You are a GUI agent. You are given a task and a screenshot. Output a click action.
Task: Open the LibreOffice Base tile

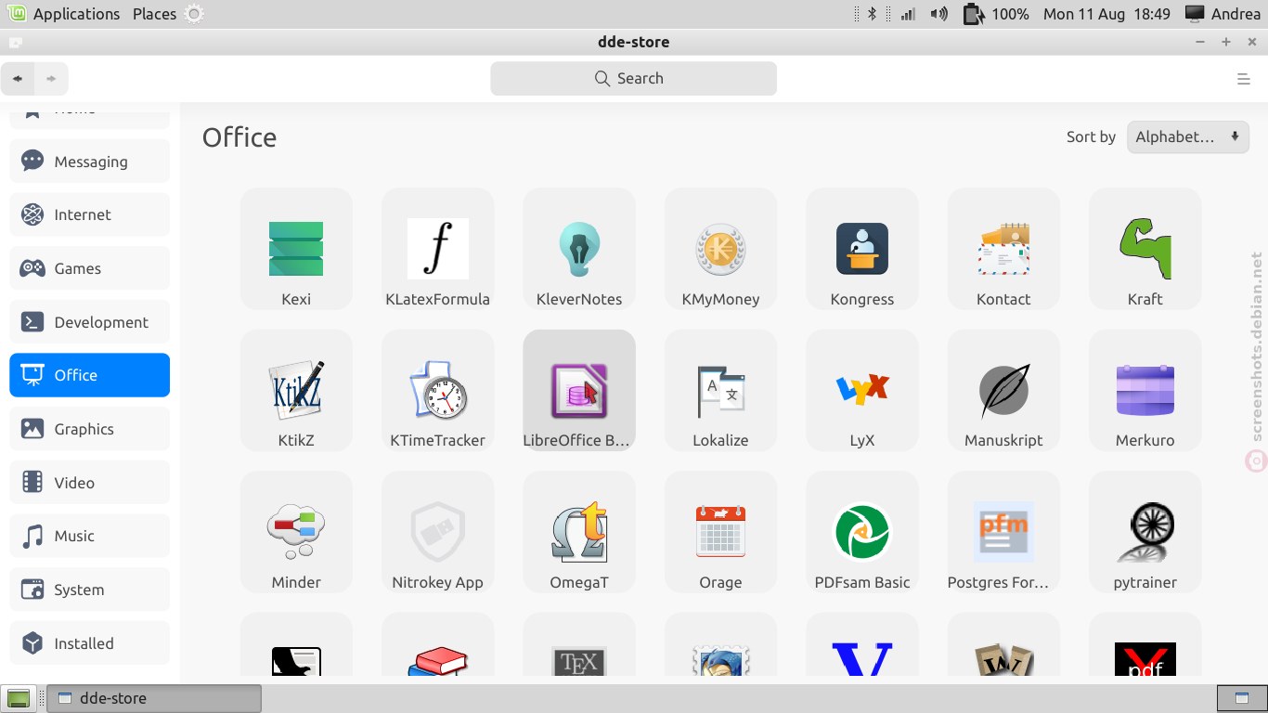(x=579, y=390)
